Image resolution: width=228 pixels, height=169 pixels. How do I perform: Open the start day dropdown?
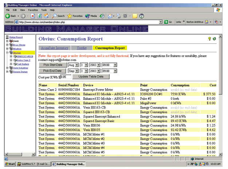click(x=86, y=65)
